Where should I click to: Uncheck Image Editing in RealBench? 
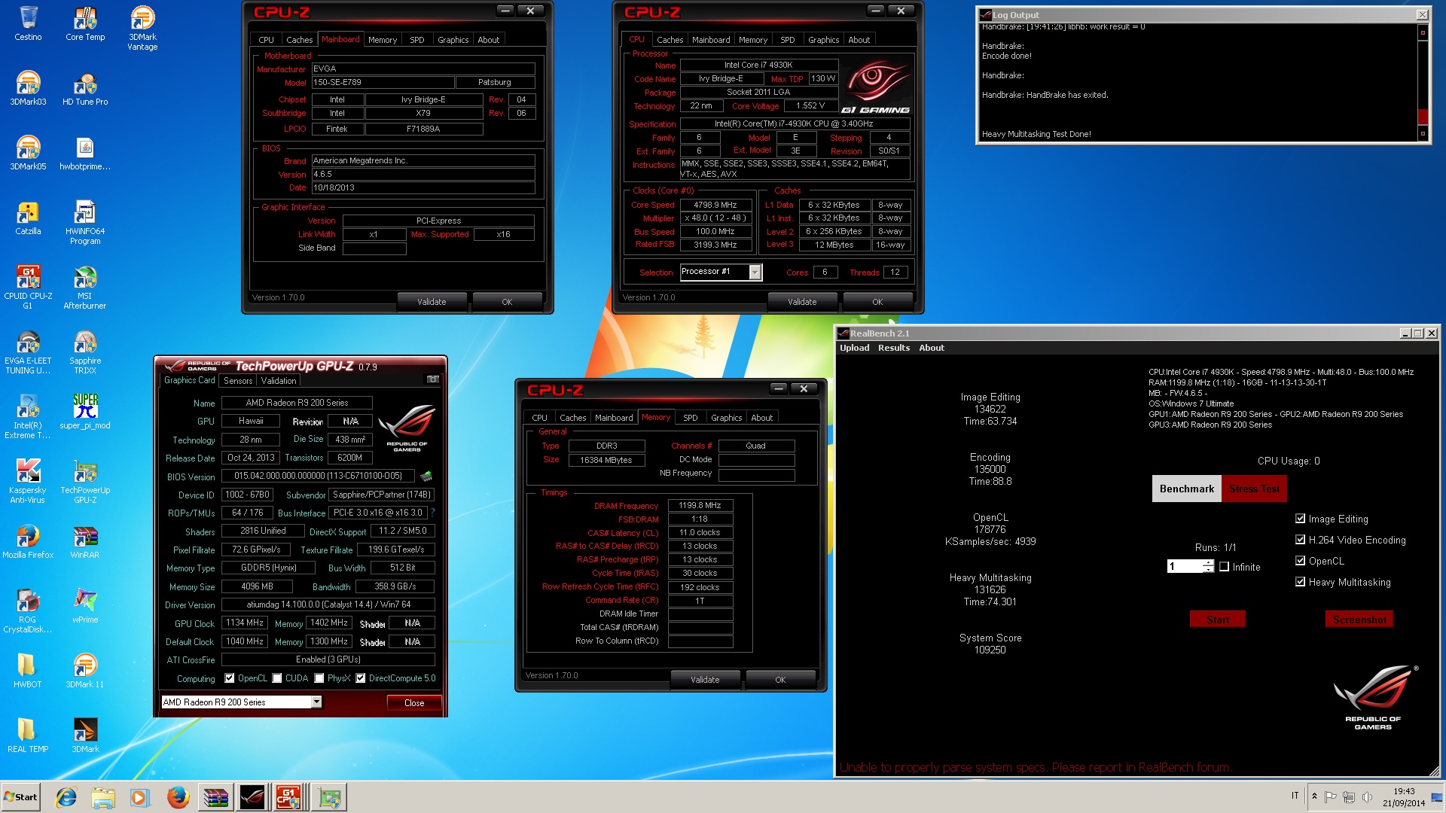pos(1300,519)
